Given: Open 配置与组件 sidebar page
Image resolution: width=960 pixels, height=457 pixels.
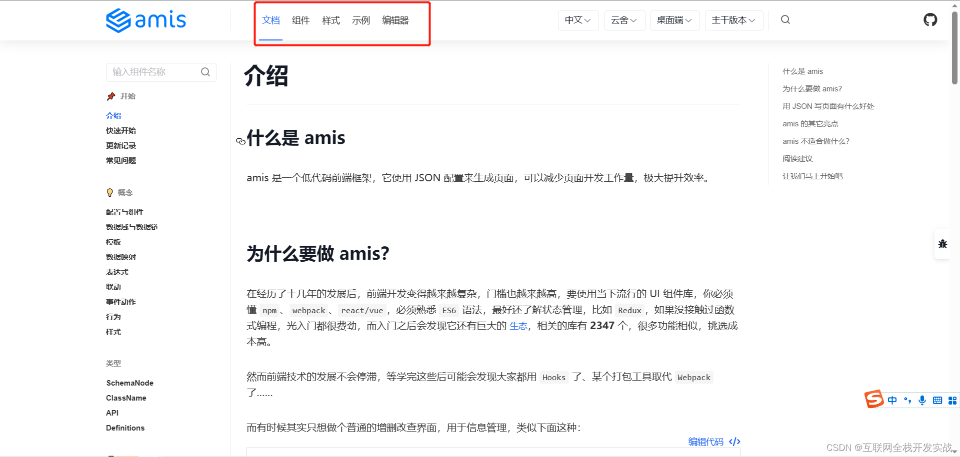Looking at the screenshot, I should (x=124, y=212).
